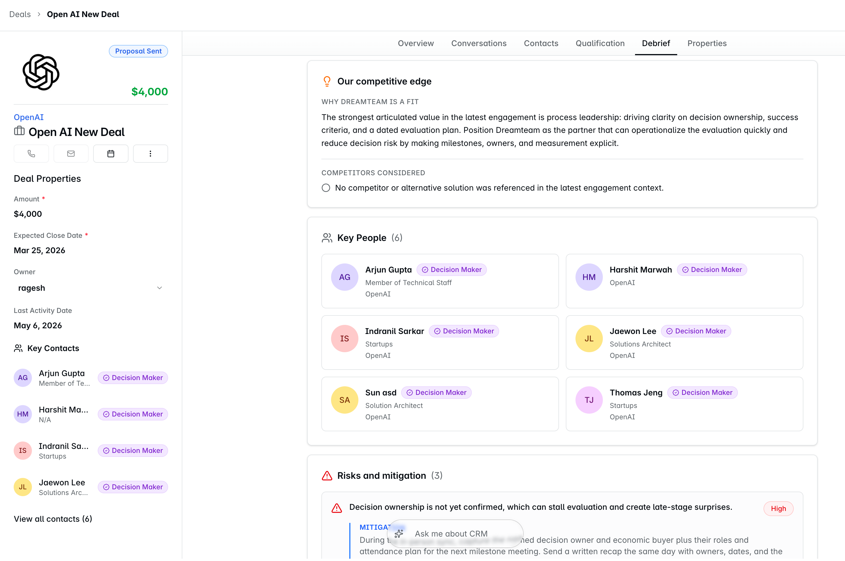
Task: Click the AG avatar in Key People
Action: coord(345,277)
